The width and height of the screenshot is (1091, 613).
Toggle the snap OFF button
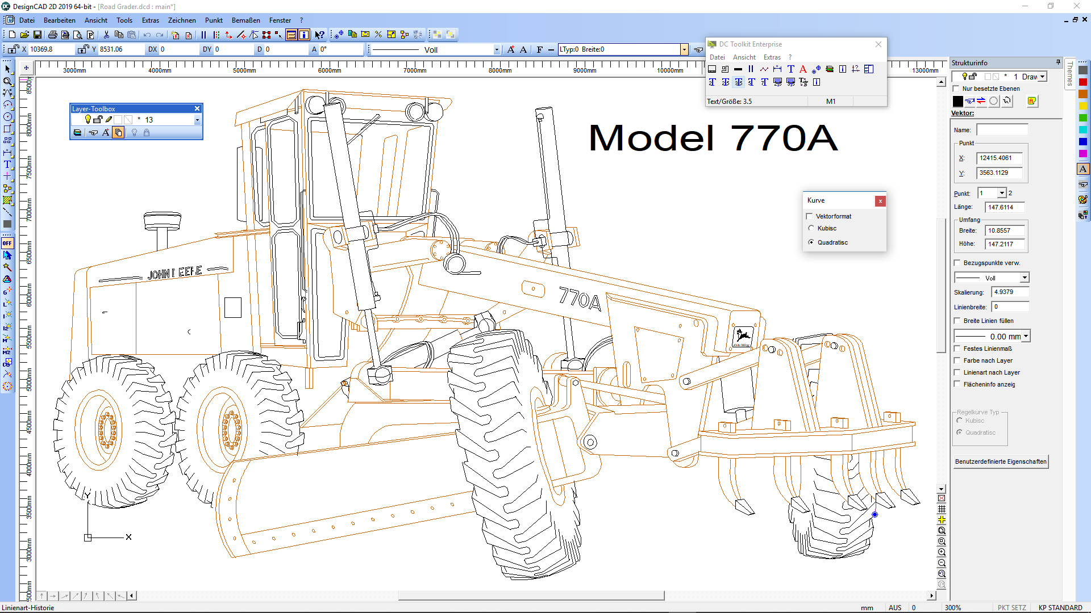(x=7, y=243)
